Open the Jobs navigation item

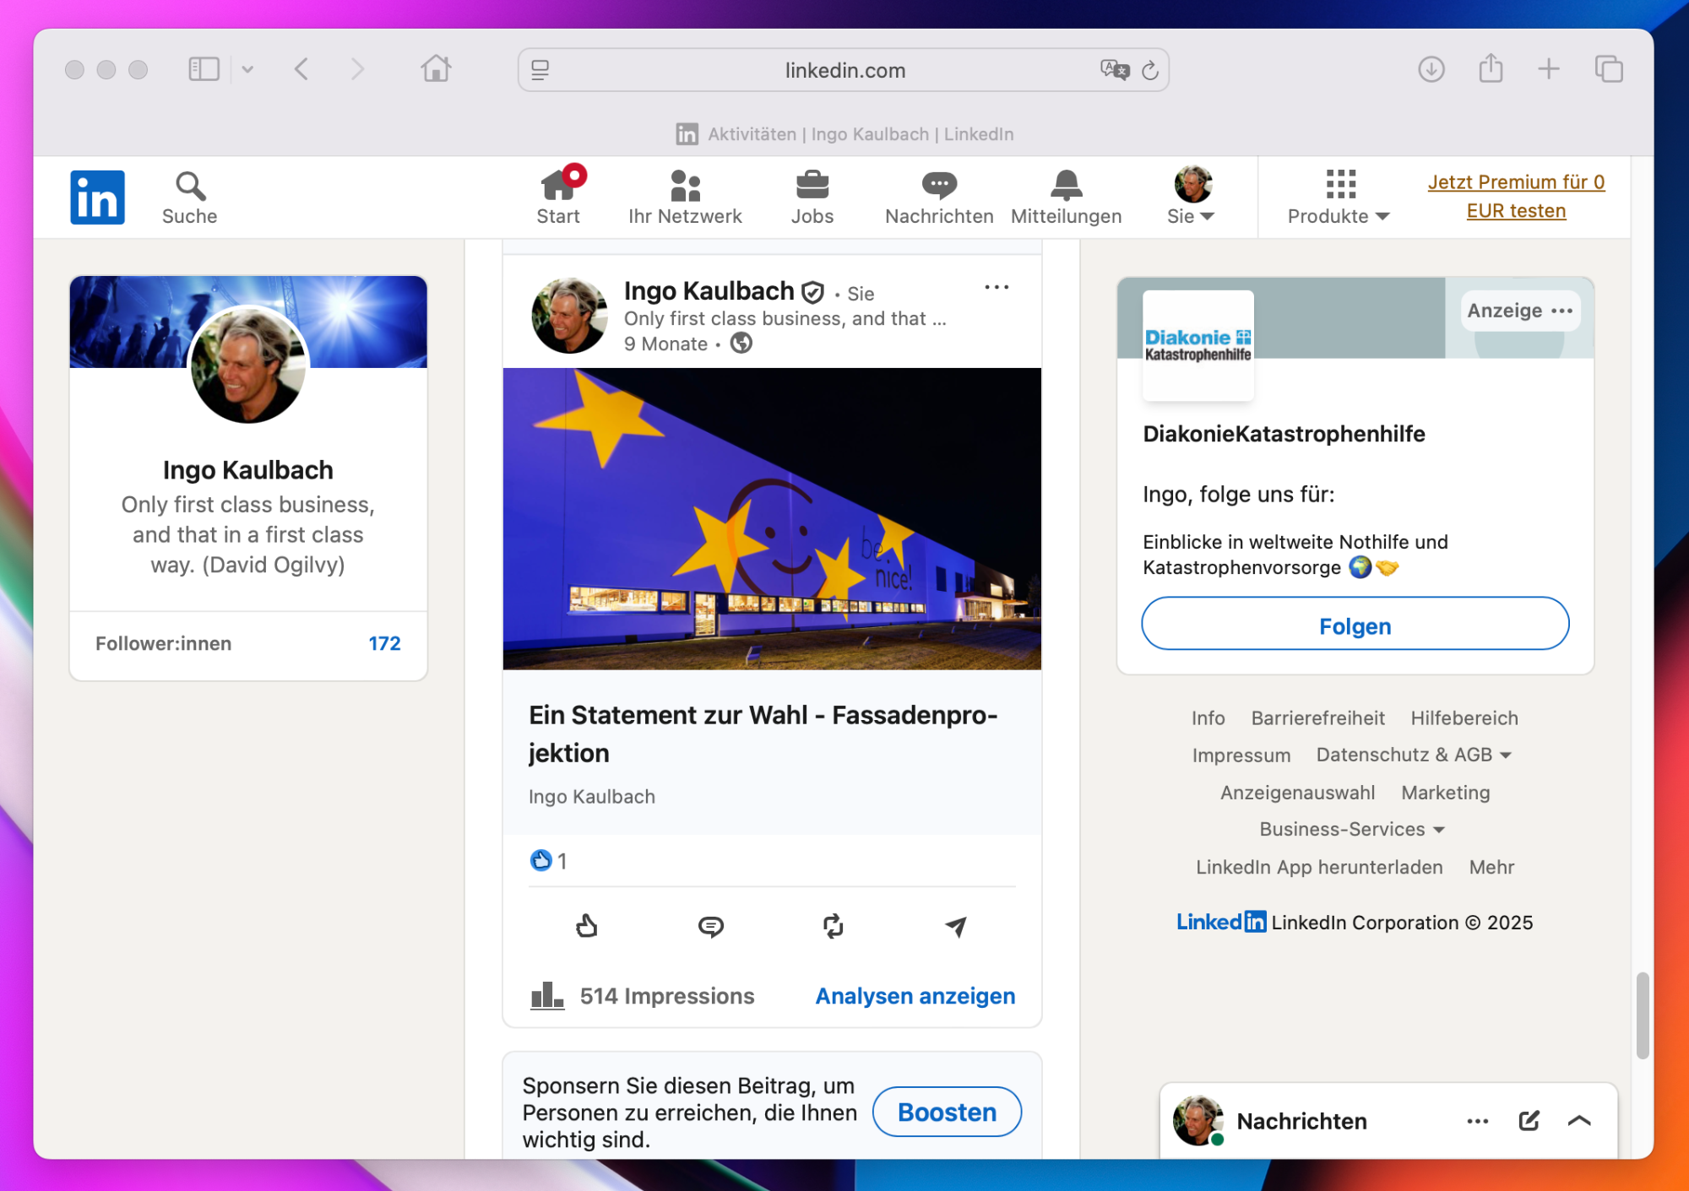(812, 198)
